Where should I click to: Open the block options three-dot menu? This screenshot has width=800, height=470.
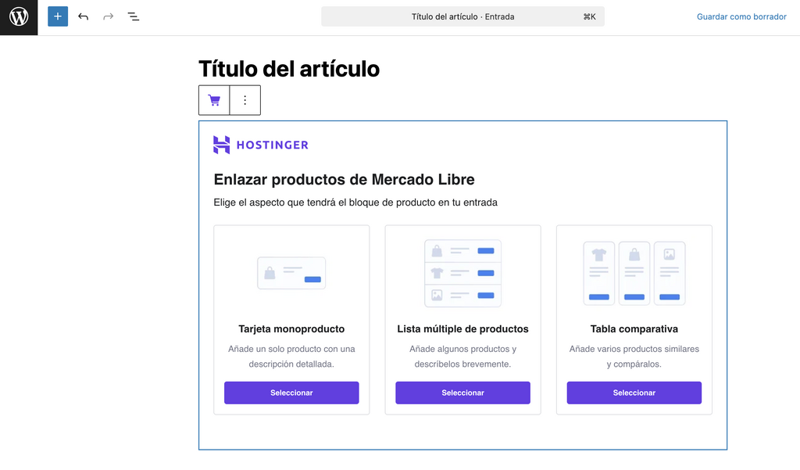click(x=245, y=100)
